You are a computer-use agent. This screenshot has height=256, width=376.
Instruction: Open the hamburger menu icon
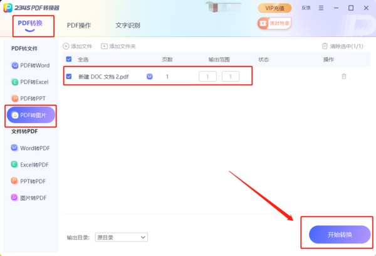[321, 8]
